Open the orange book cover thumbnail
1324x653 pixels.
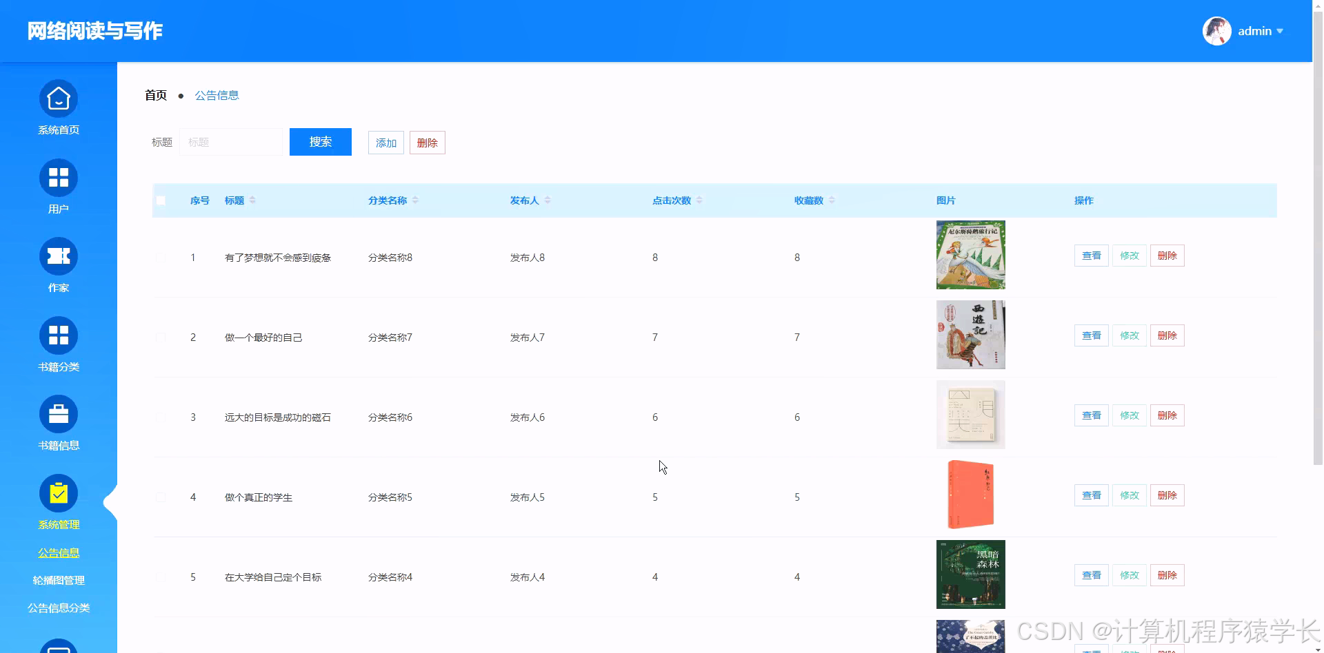click(x=971, y=495)
